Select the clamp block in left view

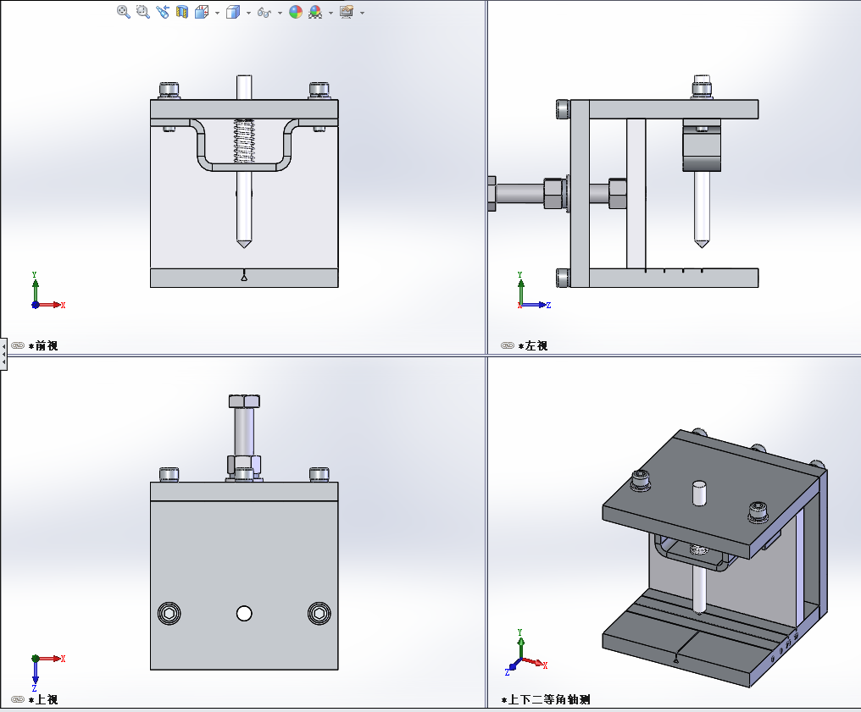[x=702, y=146]
